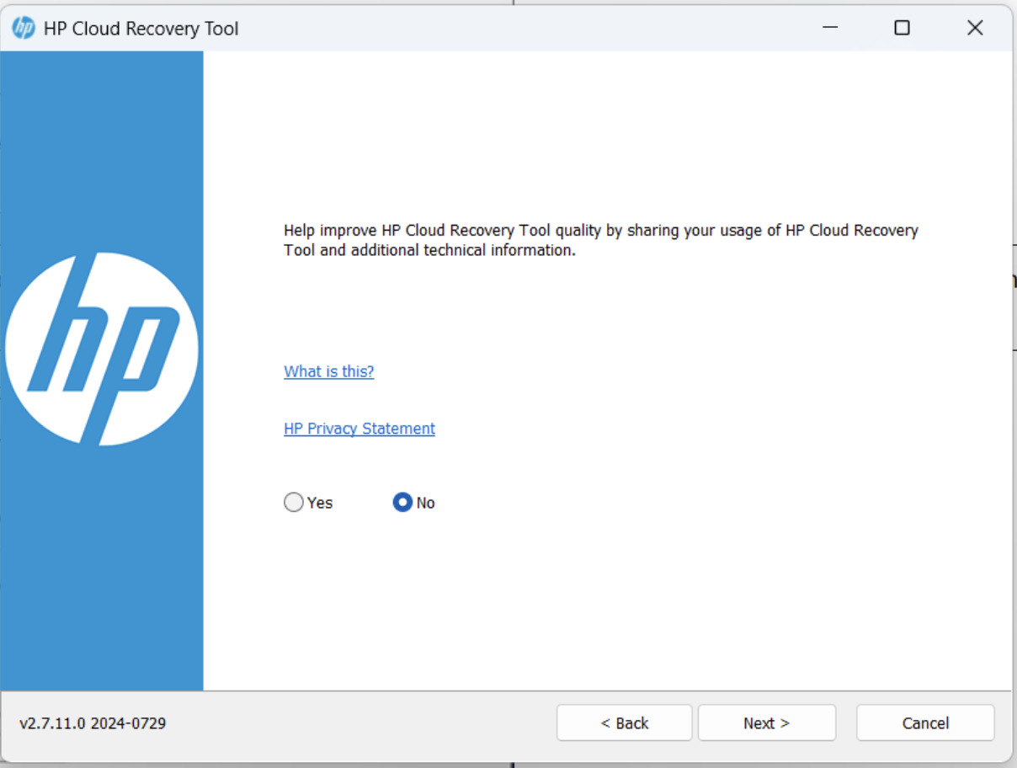Click the HP logo icon in the title bar
The image size is (1017, 768).
[24, 27]
